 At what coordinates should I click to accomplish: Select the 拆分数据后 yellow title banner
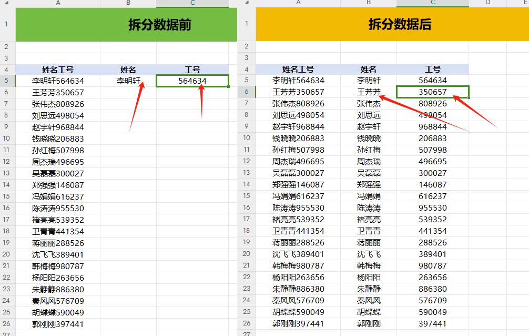pos(392,24)
